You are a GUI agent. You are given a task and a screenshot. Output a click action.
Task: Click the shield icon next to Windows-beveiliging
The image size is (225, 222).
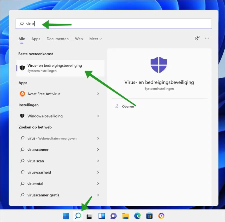[22, 116]
